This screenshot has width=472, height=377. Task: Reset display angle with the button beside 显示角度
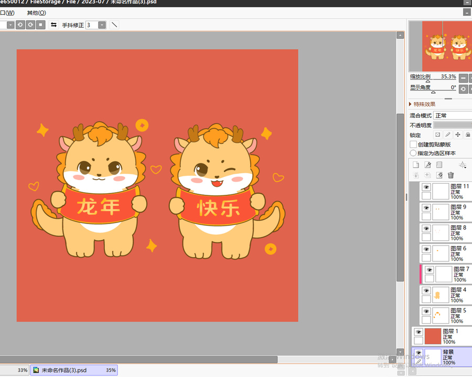463,89
